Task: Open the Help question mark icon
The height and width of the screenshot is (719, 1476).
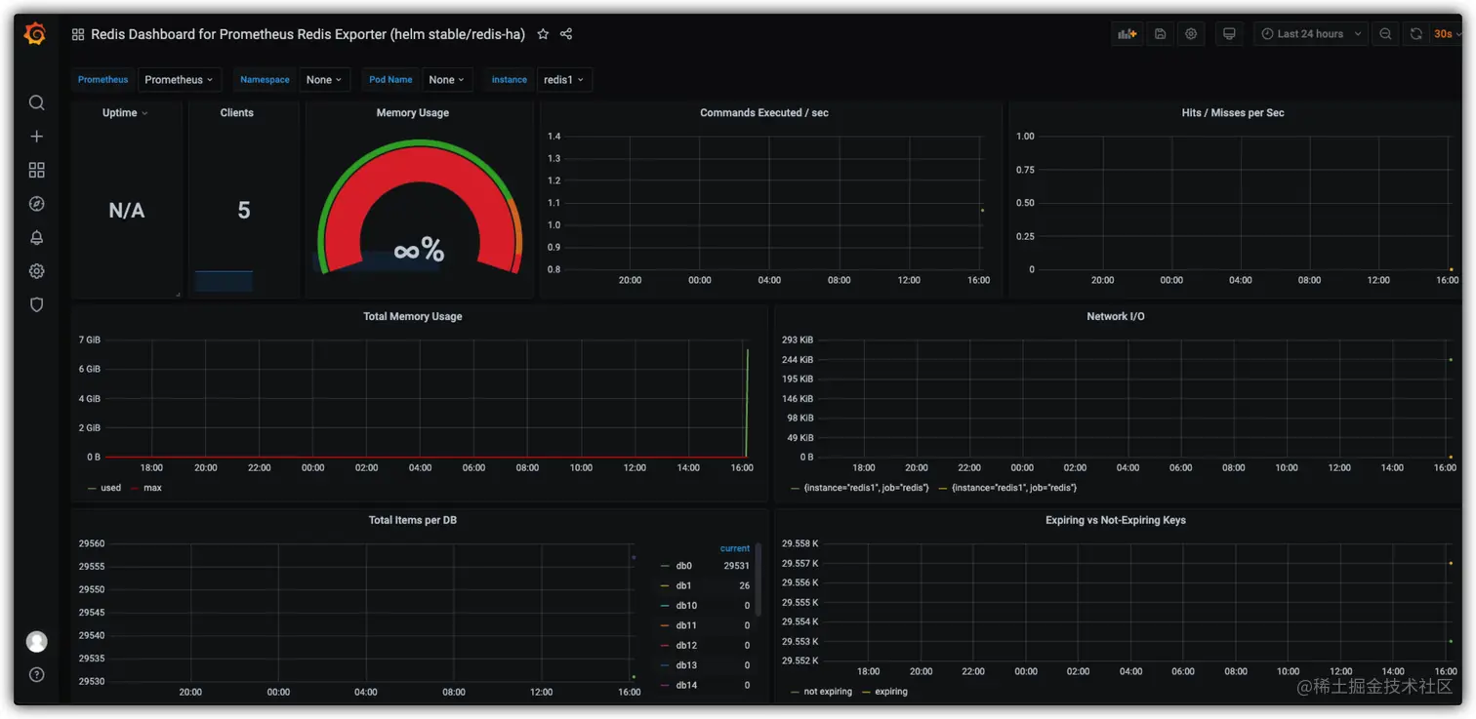Action: 36,674
